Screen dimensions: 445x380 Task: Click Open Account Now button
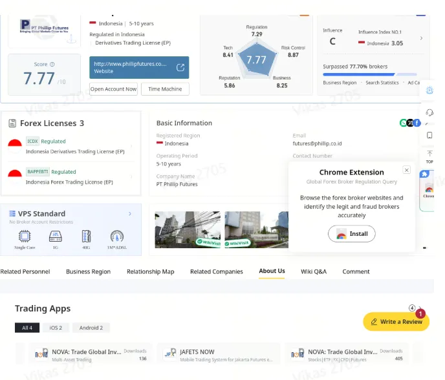point(114,89)
